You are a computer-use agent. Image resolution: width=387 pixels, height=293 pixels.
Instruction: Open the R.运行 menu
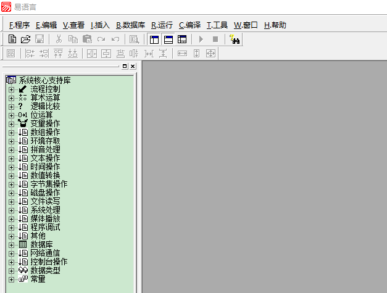(162, 25)
